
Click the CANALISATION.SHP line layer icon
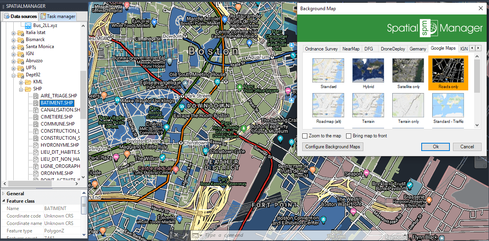[36, 110]
